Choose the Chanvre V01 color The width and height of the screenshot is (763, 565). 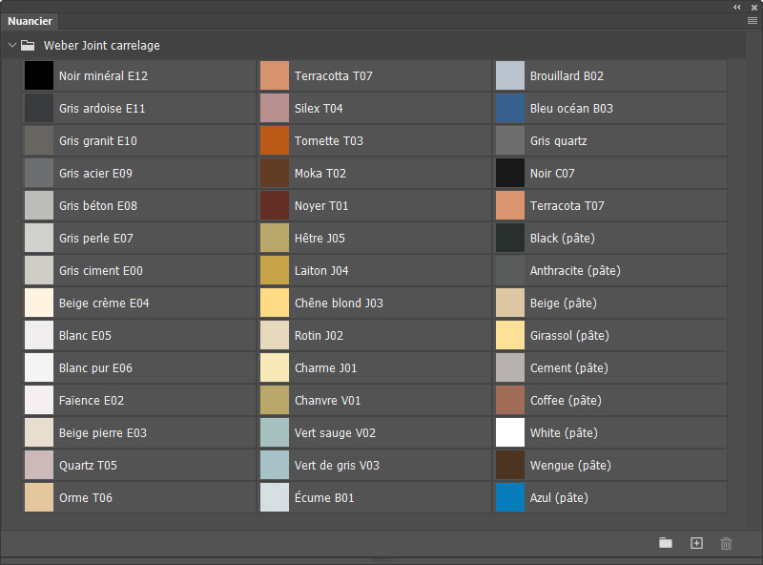275,401
